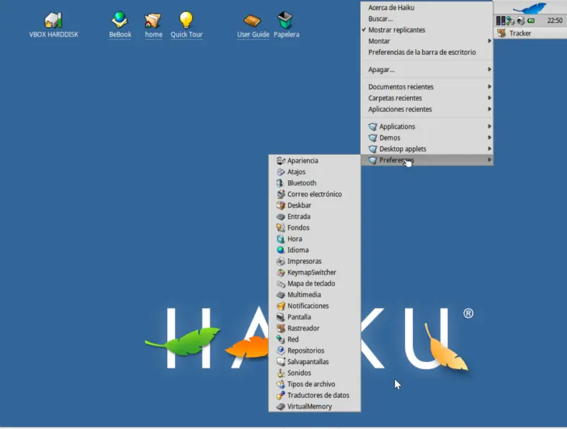Click the Entrada preference icon

pyautogui.click(x=280, y=216)
